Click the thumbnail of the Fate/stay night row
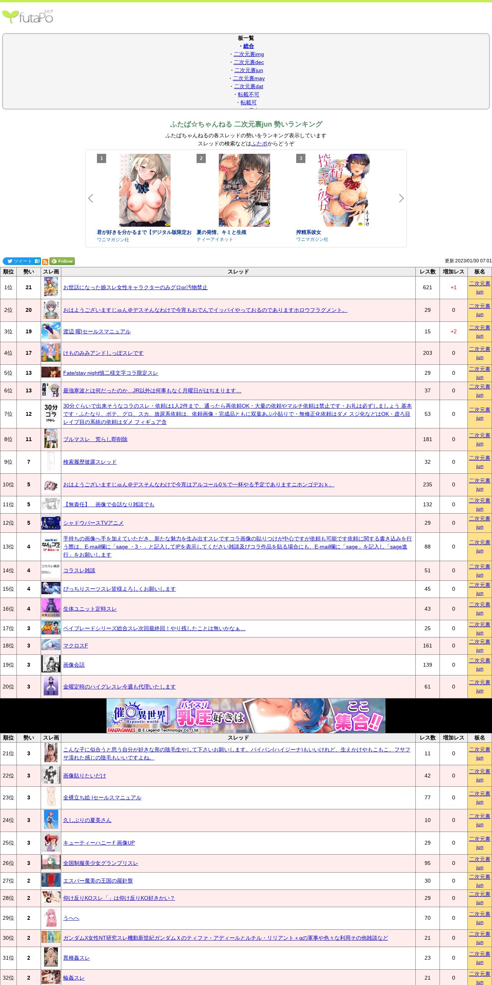This screenshot has height=985, width=492. click(51, 372)
